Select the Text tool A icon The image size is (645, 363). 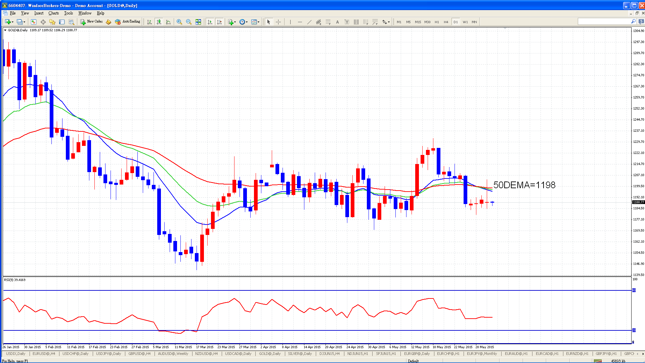[x=337, y=22]
